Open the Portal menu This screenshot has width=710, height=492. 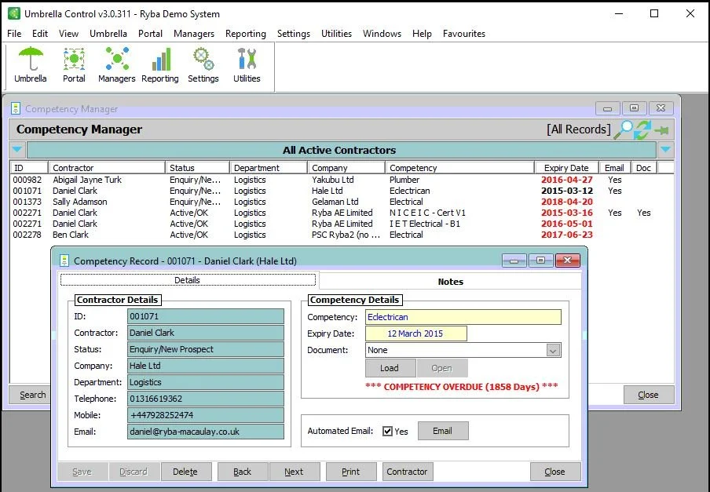[x=150, y=34]
